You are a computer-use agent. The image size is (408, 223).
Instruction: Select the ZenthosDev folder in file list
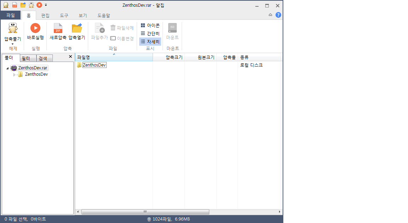tap(94, 65)
